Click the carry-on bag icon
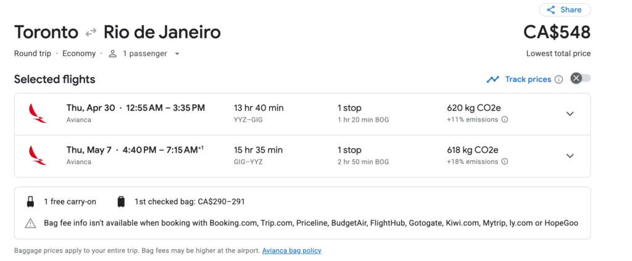Viewport: 632px width, 261px height. coord(30,202)
